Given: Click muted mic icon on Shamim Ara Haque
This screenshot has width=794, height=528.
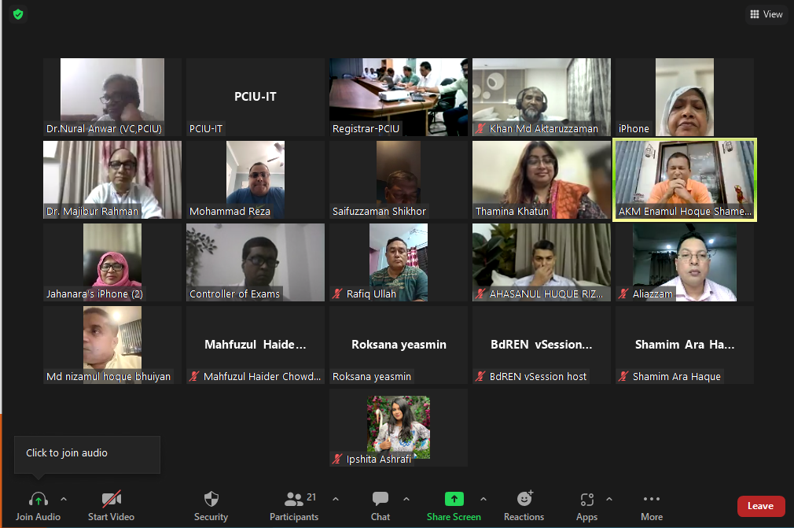Looking at the screenshot, I should click(x=624, y=376).
